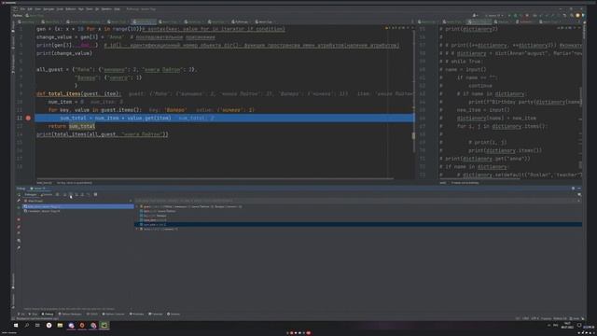The height and width of the screenshot is (336, 597).
Task: Open the Edit menu
Action: click(30, 8)
